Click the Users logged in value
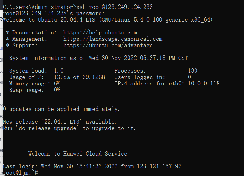 (189, 77)
